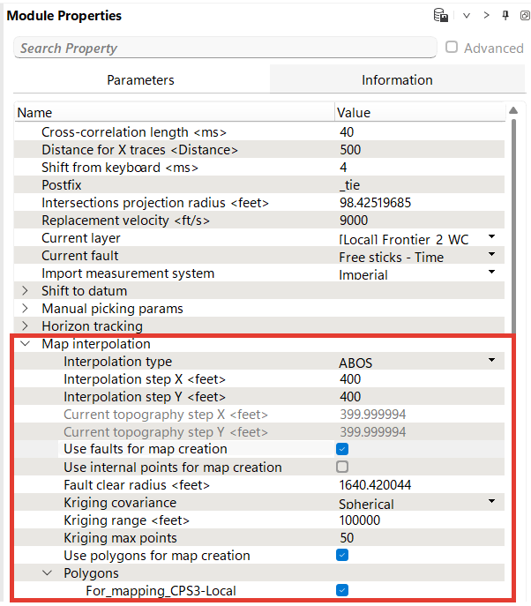Click Replacement velocity value 9000
Screen dimensions: 531x606
(x=354, y=221)
